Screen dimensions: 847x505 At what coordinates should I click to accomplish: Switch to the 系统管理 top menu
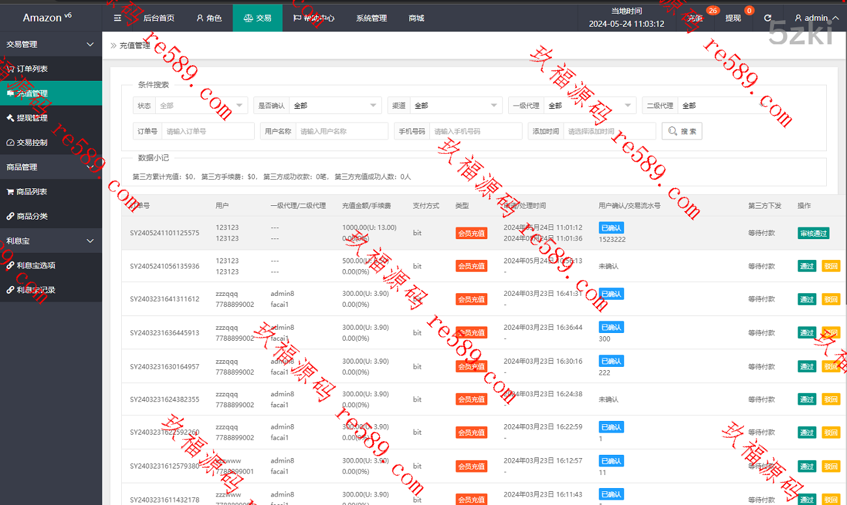(x=371, y=18)
